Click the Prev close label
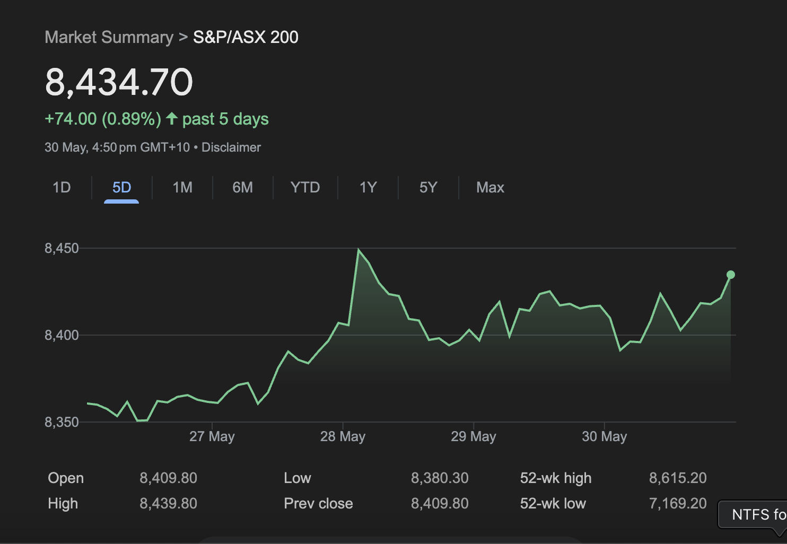This screenshot has width=787, height=544. [x=318, y=504]
